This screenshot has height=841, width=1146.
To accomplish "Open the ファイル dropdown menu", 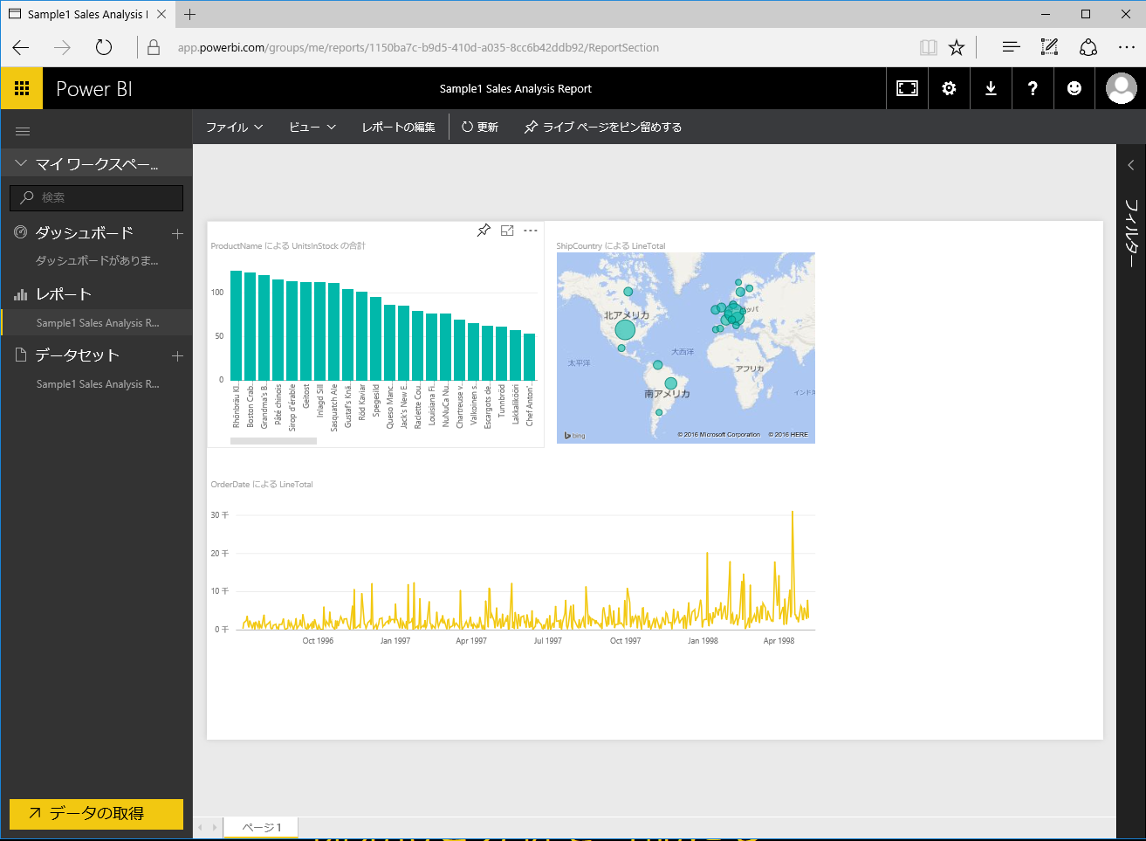I will 234,128.
